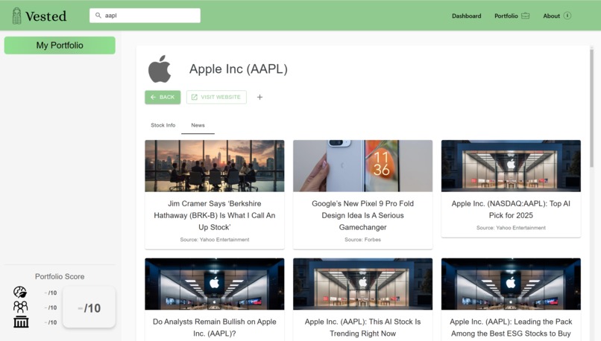Open the Do Analysts Remain Bullish article image

click(215, 284)
